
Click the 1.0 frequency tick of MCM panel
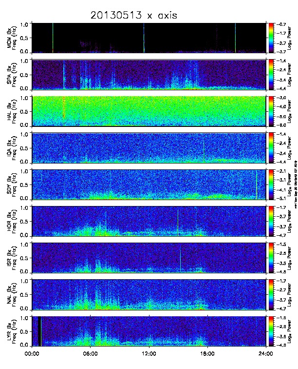tap(24, 24)
